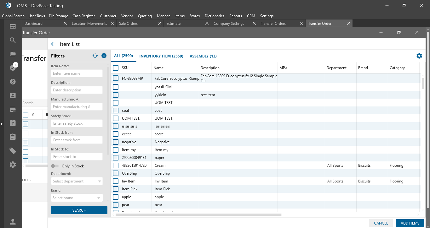Open the Dictionaries menu
430x228 pixels.
click(x=214, y=16)
